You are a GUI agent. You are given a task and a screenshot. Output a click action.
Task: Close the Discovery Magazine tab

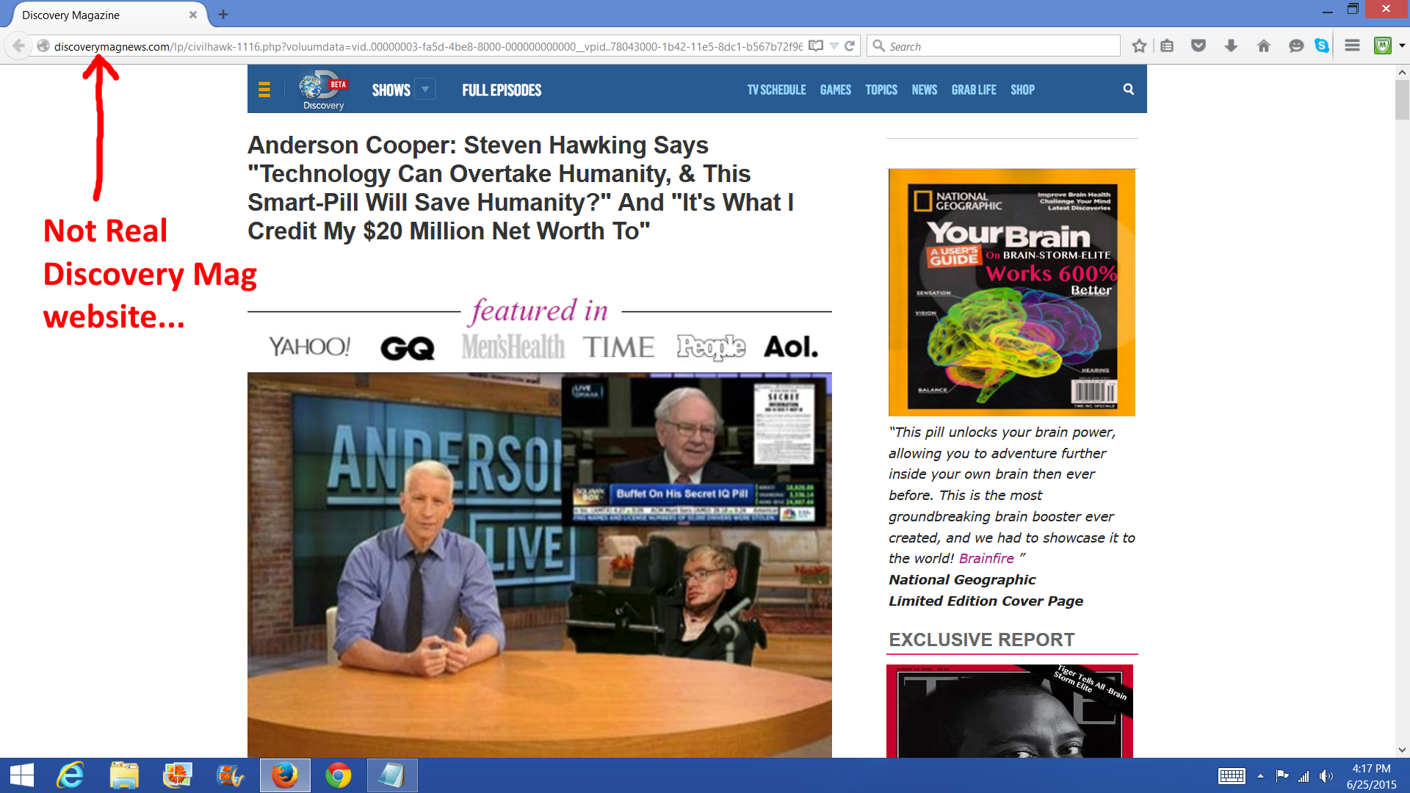point(193,15)
